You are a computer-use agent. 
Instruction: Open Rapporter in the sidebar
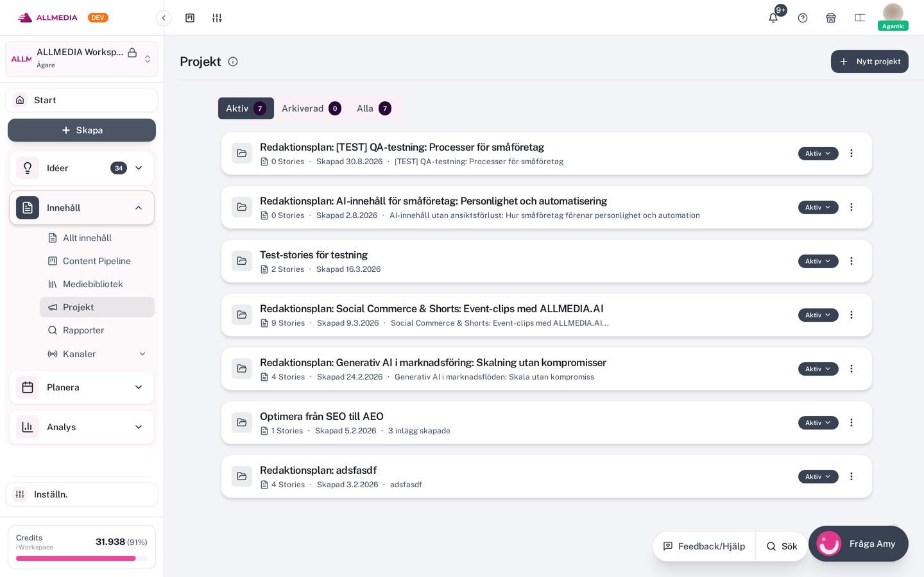tap(97, 330)
